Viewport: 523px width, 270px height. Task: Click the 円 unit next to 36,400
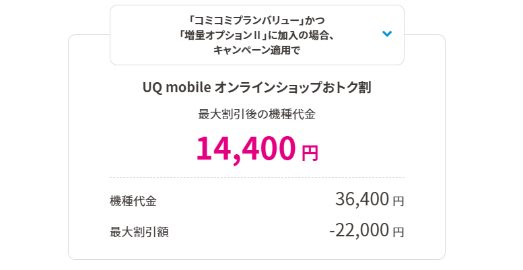click(398, 201)
